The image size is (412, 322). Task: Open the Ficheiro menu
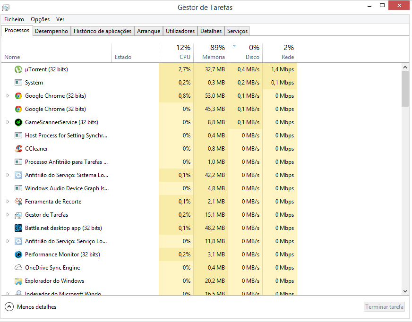[x=14, y=19]
